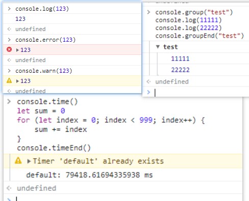Expand the warning 123 stack trace arrow
The image size is (249, 201).
click(17, 81)
